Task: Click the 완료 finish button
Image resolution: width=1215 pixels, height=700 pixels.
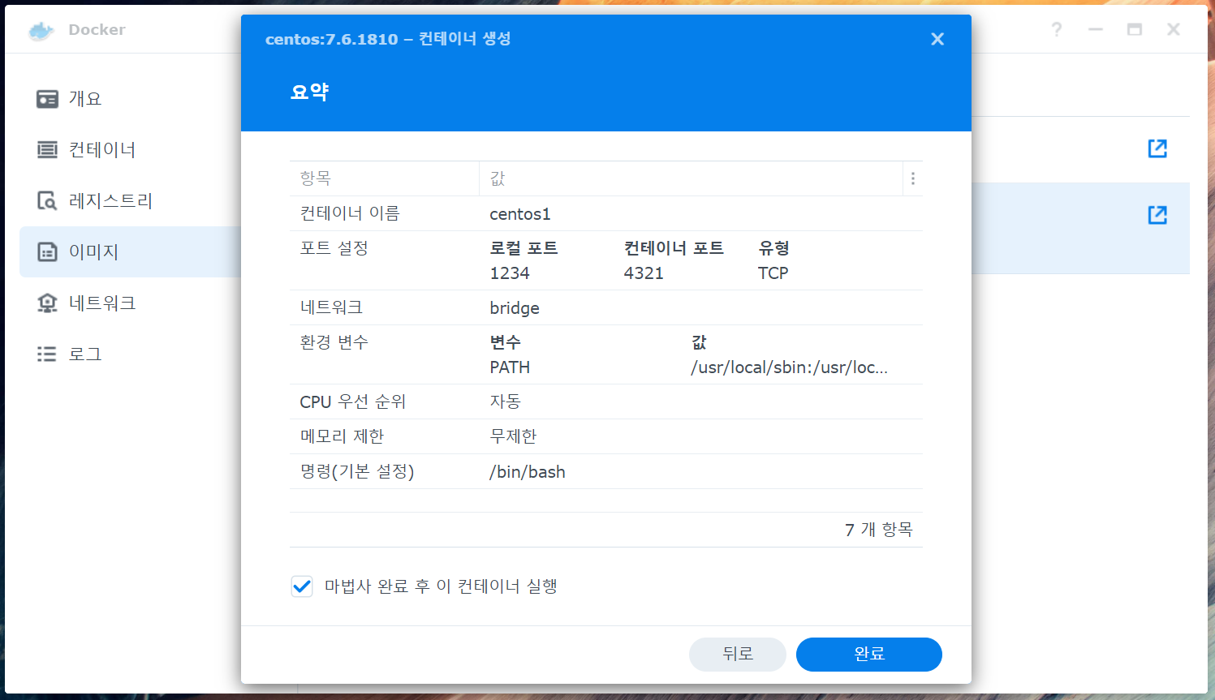Action: [x=869, y=655]
